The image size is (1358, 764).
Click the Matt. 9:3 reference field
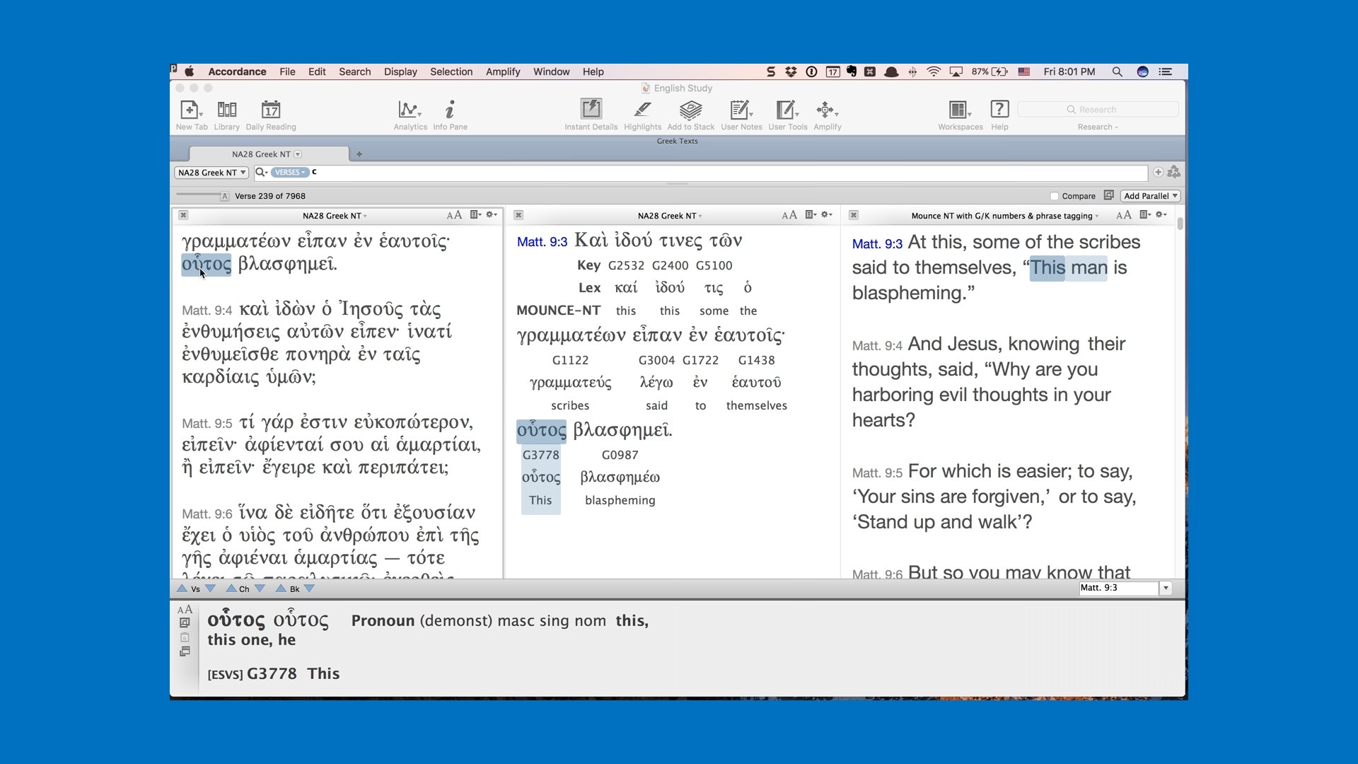tap(1118, 588)
